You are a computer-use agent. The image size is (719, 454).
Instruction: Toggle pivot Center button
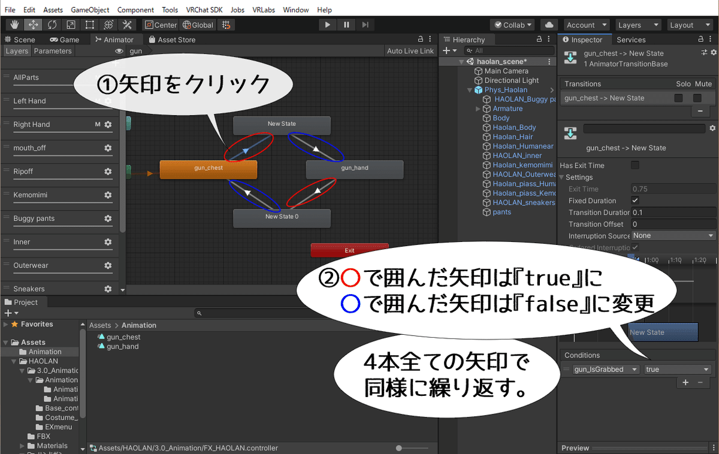pos(161,25)
